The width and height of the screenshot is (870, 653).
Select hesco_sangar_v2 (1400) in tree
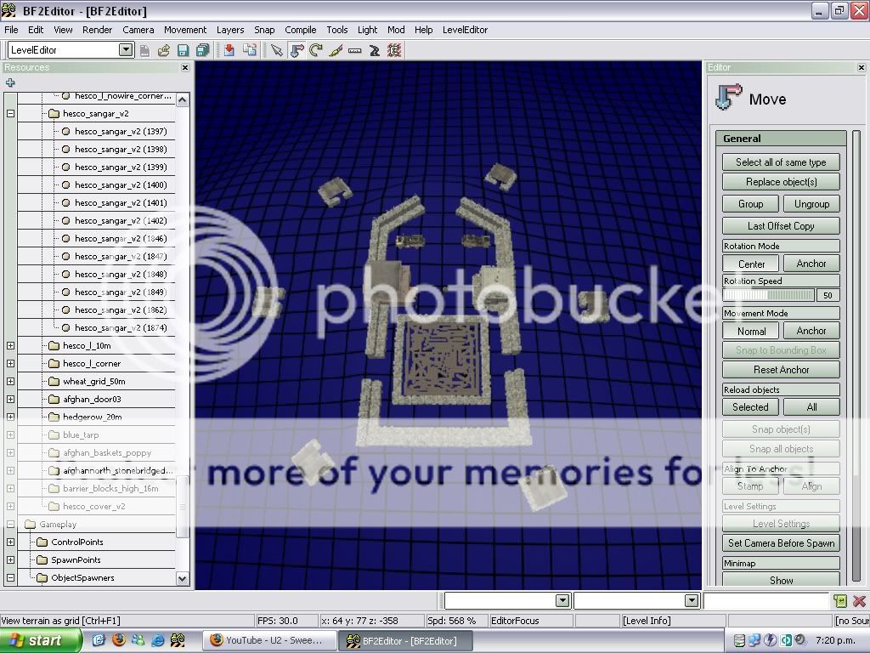(120, 185)
